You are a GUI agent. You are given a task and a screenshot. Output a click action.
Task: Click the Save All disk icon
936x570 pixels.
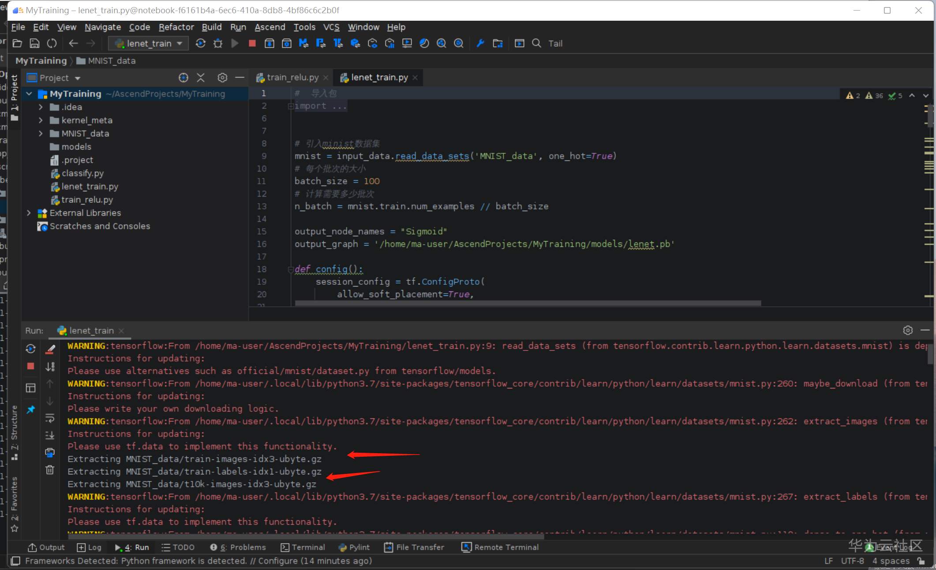[34, 43]
